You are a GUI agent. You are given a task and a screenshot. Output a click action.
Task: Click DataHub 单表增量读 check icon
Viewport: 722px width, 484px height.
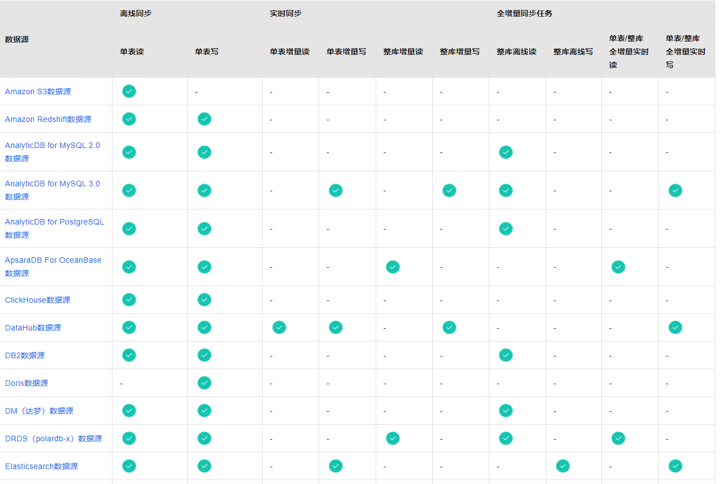click(279, 328)
